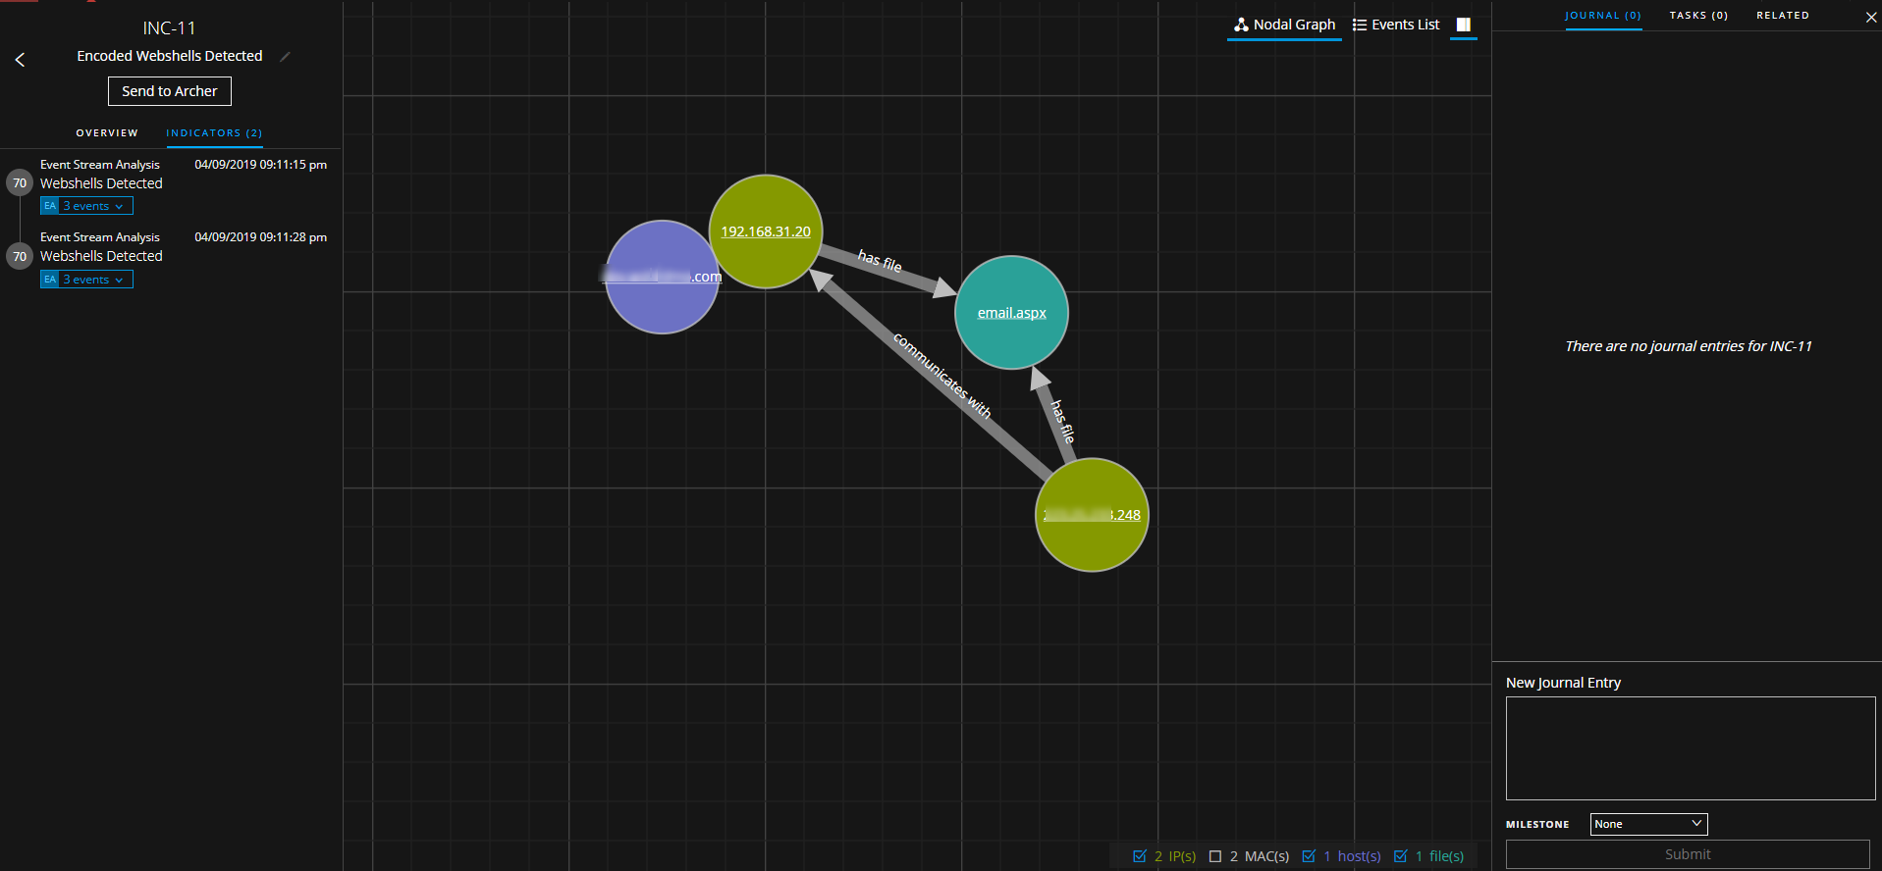
Task: Expand 3 events for the 09:11:28 indicator
Action: click(86, 280)
